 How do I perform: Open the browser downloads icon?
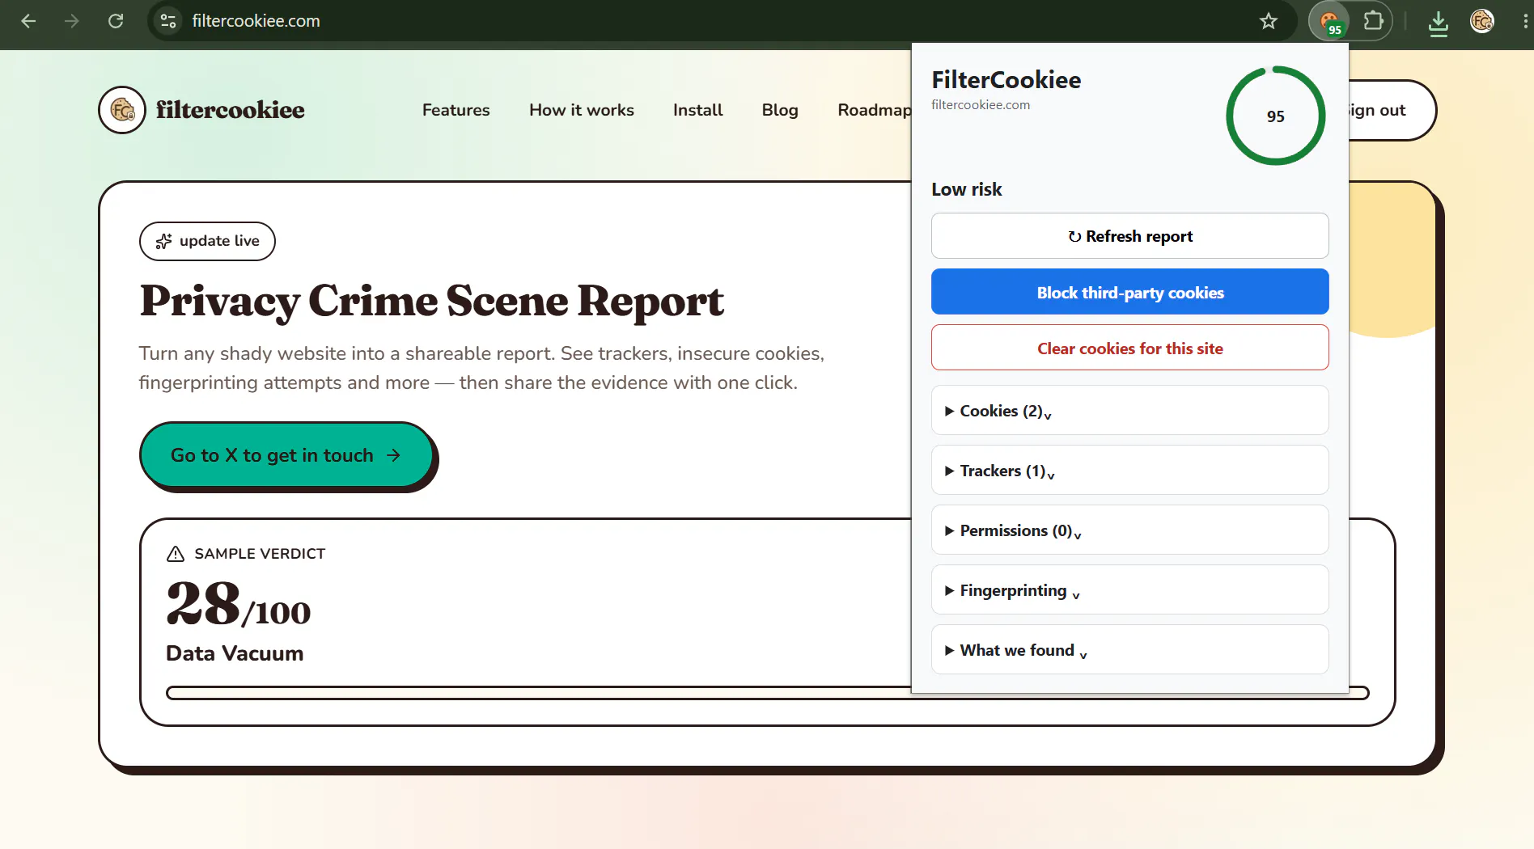point(1439,22)
